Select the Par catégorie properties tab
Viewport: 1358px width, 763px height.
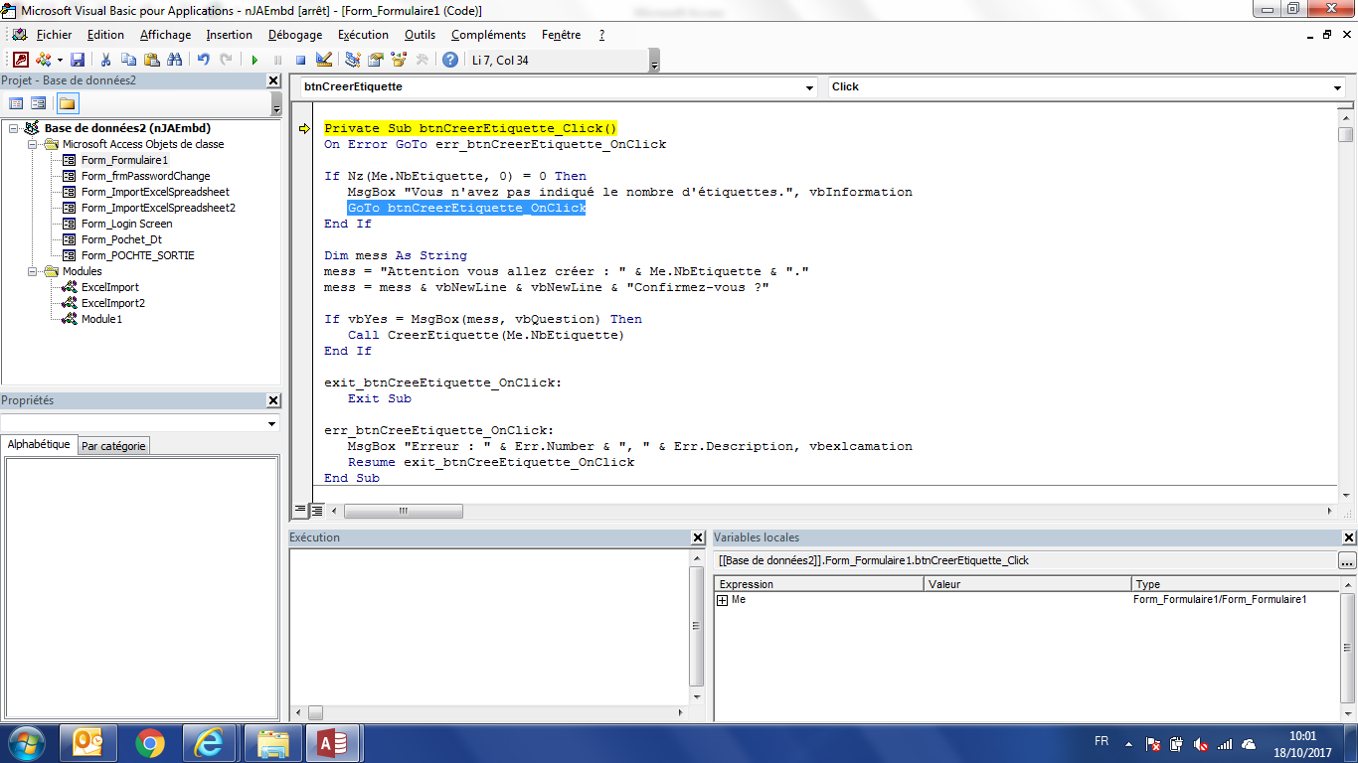[x=113, y=446]
